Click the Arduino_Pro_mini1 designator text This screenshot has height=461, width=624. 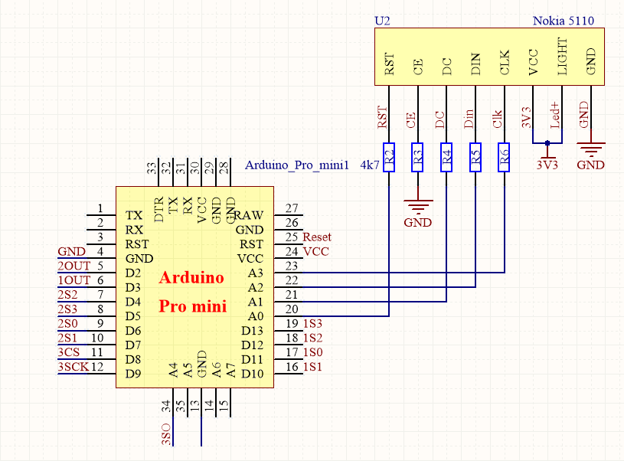point(297,164)
